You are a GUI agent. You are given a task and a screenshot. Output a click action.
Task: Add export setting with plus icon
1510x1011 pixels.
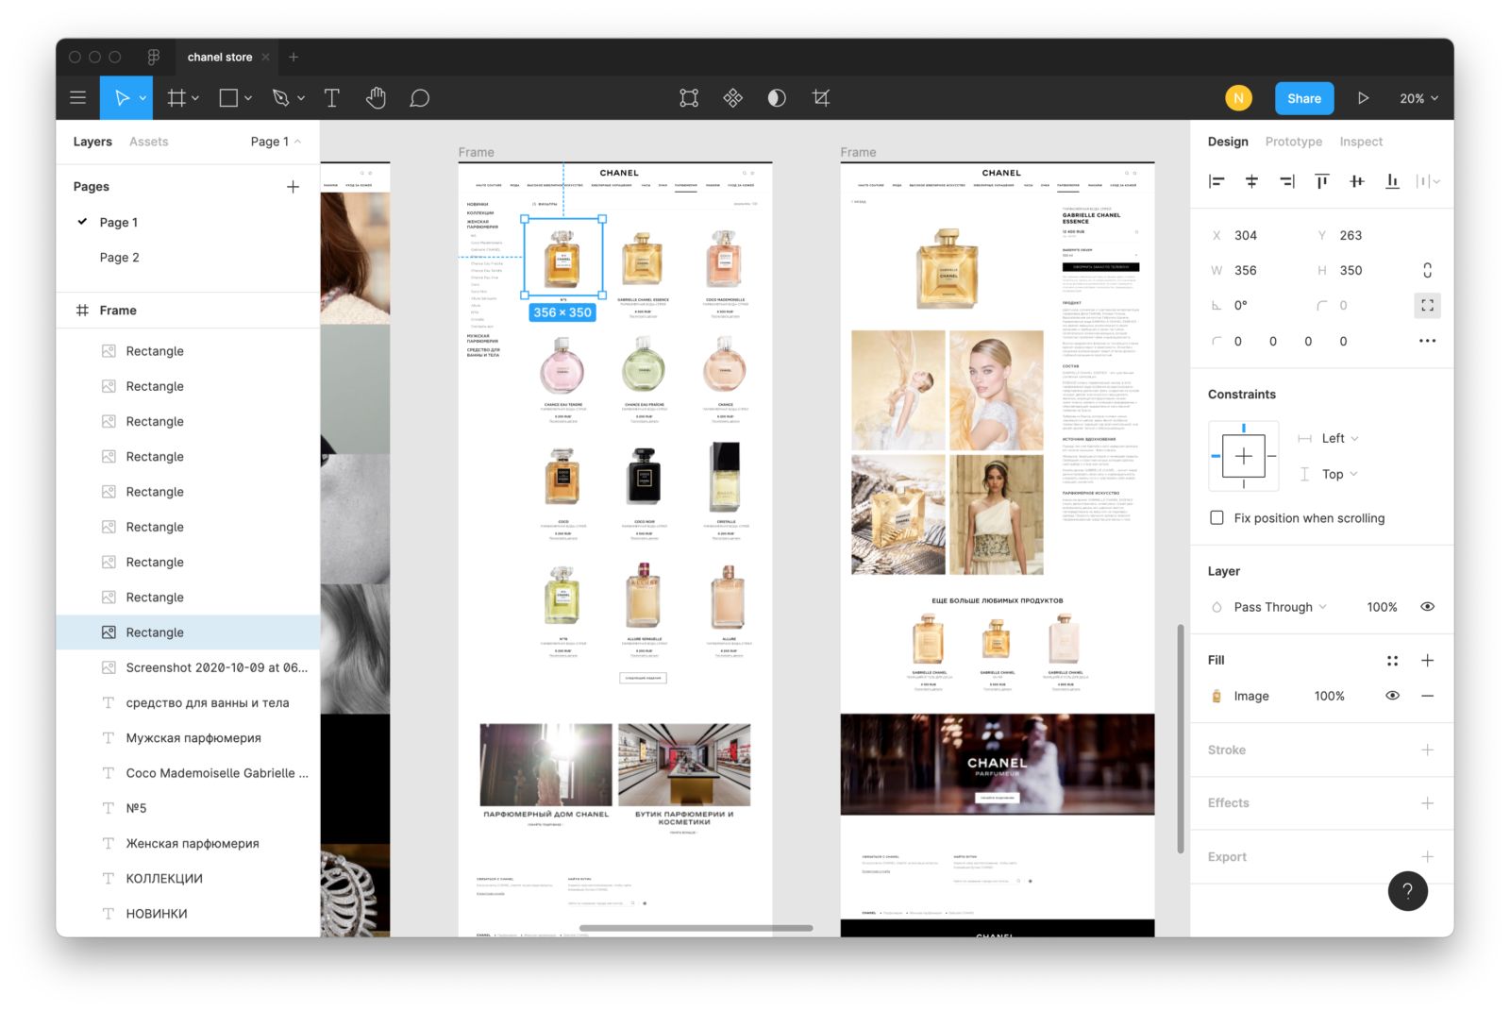[1427, 857]
